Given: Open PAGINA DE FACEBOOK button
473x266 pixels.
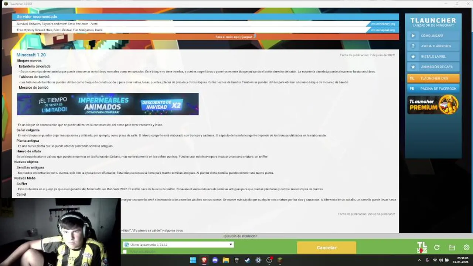Looking at the screenshot, I should click(x=433, y=89).
